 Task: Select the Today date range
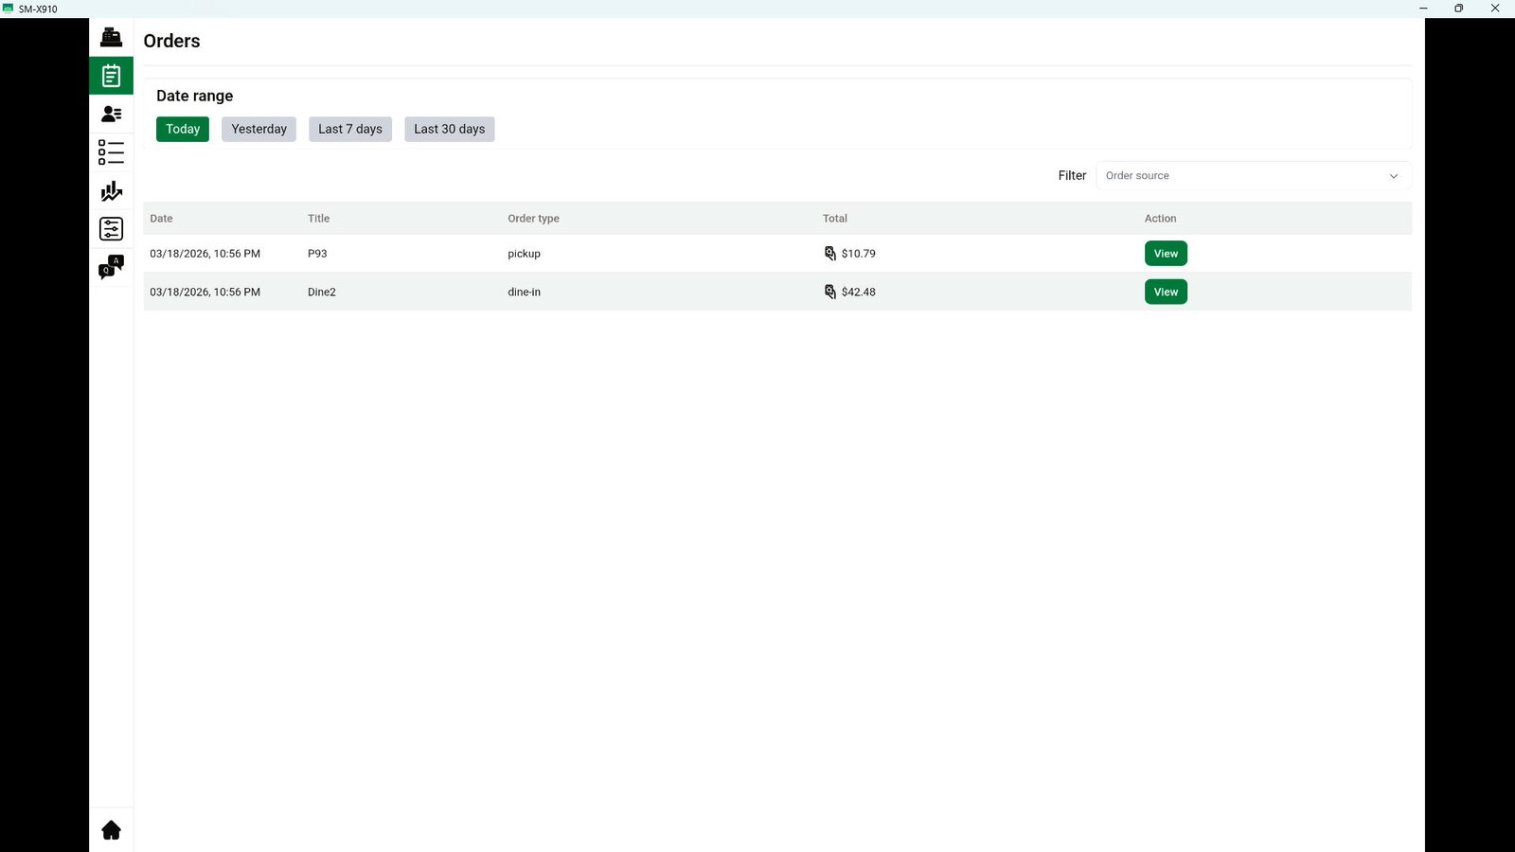[x=183, y=129]
